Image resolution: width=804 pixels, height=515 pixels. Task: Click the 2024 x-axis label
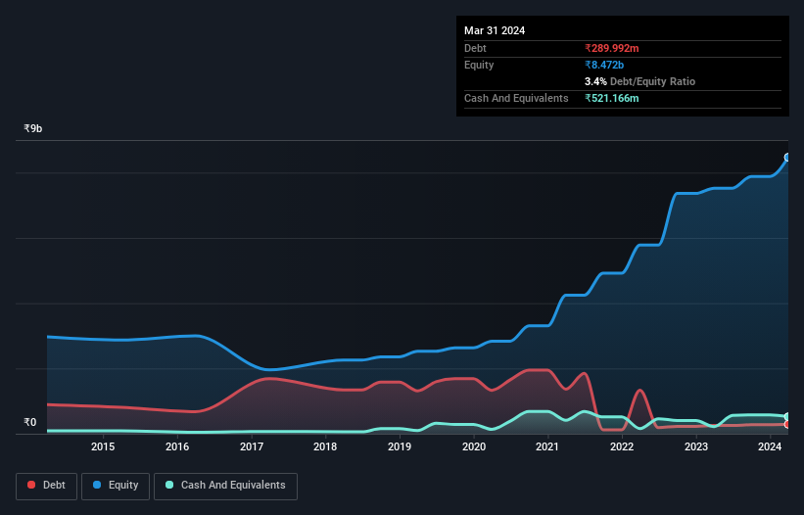[770, 446]
